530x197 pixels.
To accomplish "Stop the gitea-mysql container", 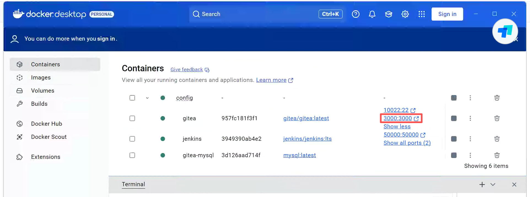I will (x=454, y=155).
